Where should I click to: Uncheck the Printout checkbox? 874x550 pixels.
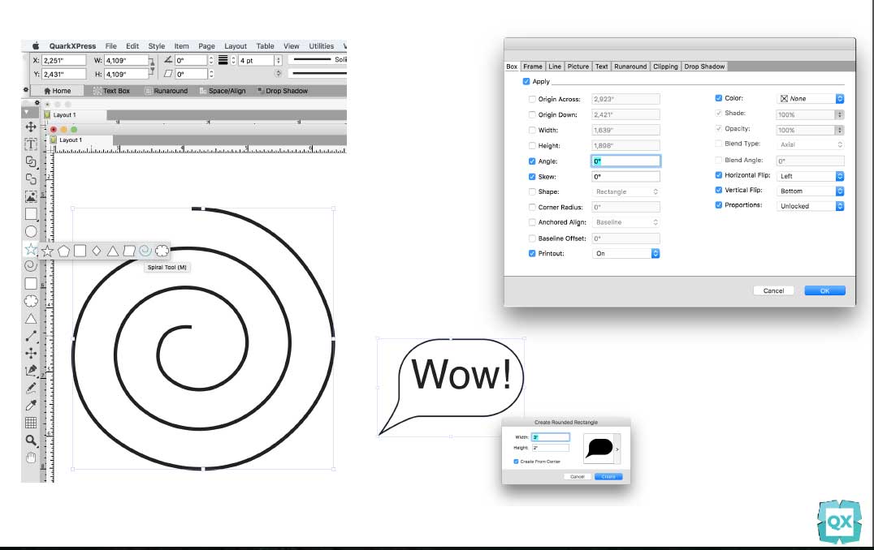[532, 253]
